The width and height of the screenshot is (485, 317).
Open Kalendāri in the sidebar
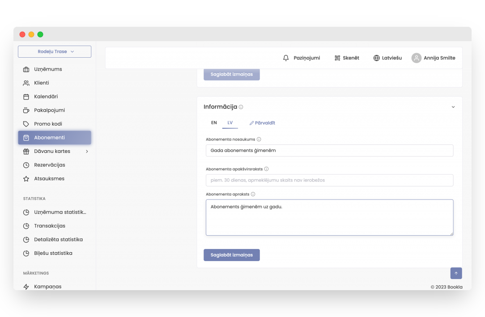tap(46, 97)
